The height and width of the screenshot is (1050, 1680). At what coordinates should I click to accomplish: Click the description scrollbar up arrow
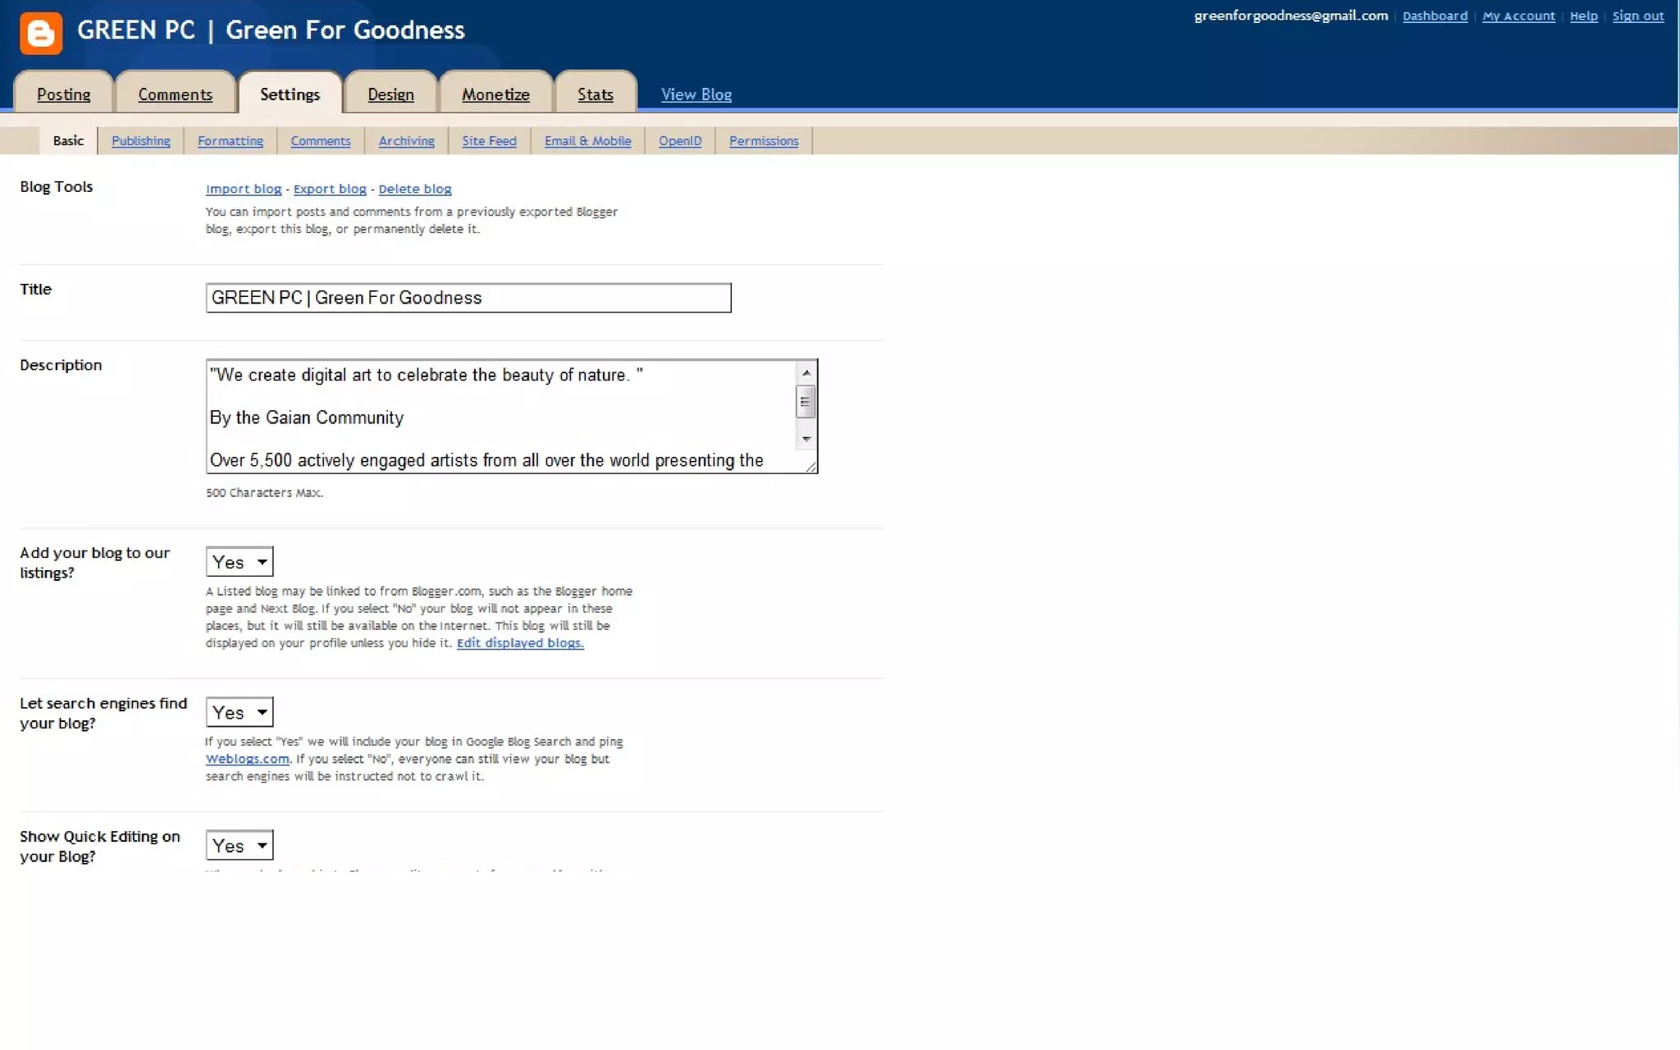tap(806, 373)
